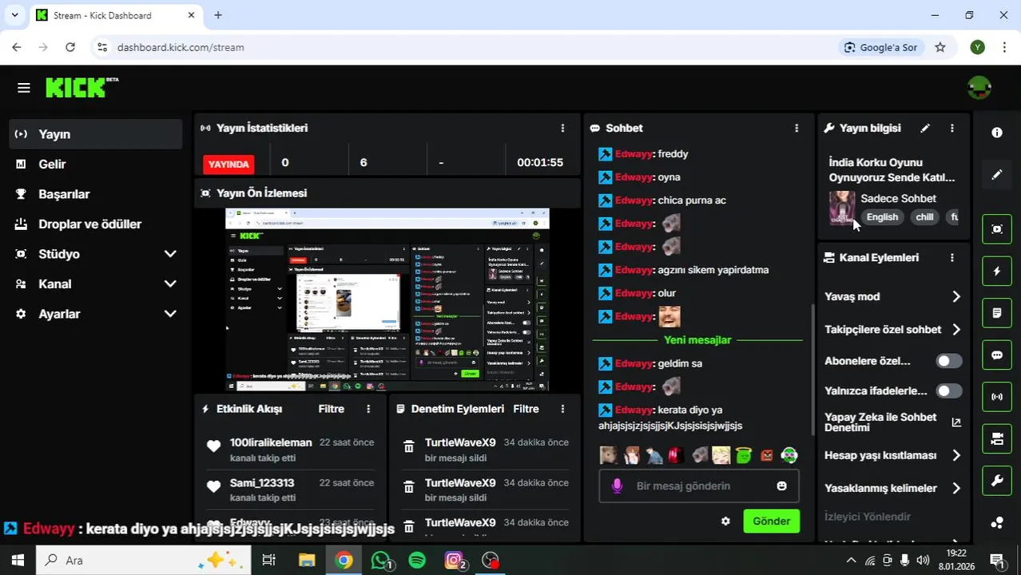Toggle the Yalnızca ifadelerle switch

tap(949, 391)
